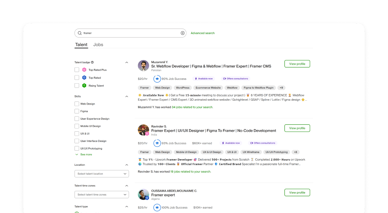This screenshot has width=388, height=213.
Task: Focus the framer search field
Action: click(x=130, y=33)
